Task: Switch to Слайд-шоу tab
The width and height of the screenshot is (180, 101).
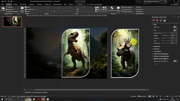Action: pyautogui.click(x=48, y=4)
